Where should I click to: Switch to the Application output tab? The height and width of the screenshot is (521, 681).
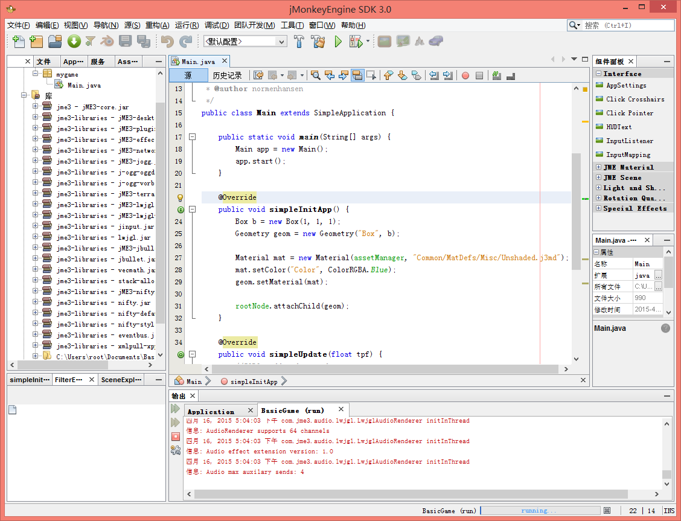pyautogui.click(x=211, y=411)
